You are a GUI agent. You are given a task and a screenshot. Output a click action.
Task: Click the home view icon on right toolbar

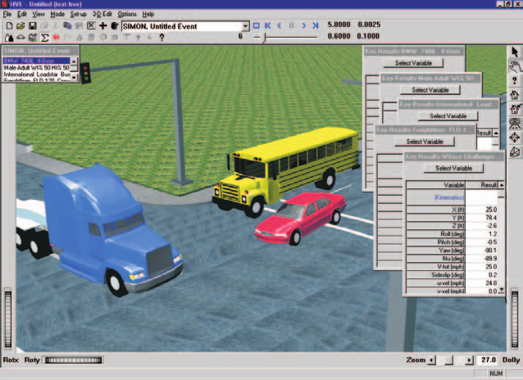point(515,95)
